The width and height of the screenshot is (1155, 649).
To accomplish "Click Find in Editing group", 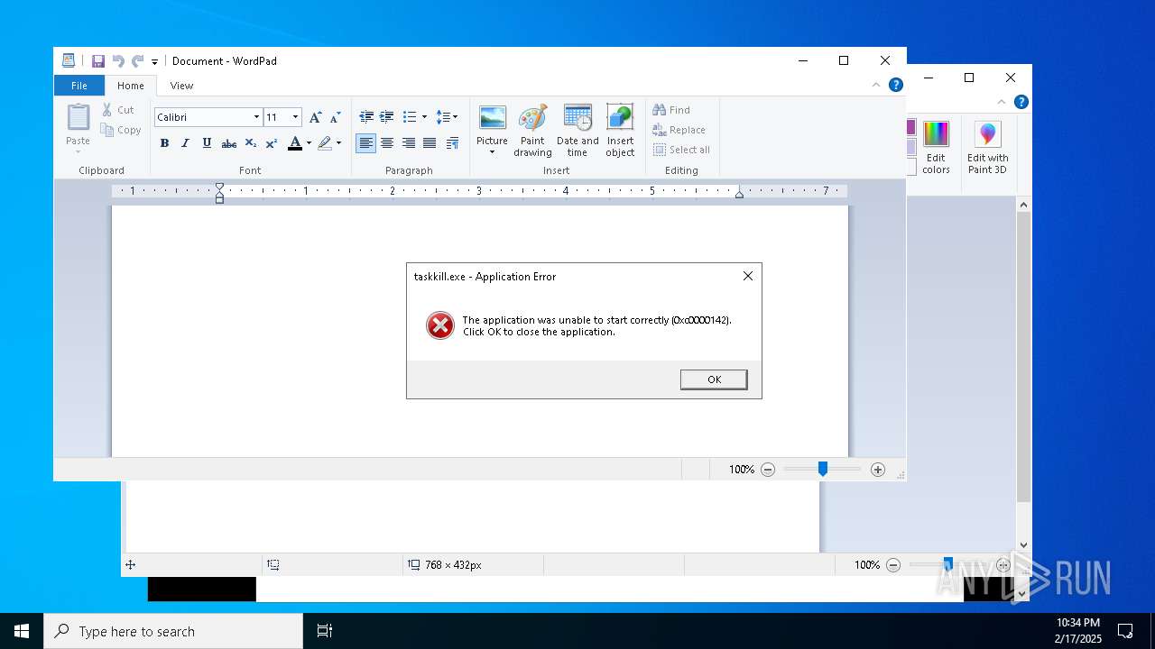I will pos(671,110).
